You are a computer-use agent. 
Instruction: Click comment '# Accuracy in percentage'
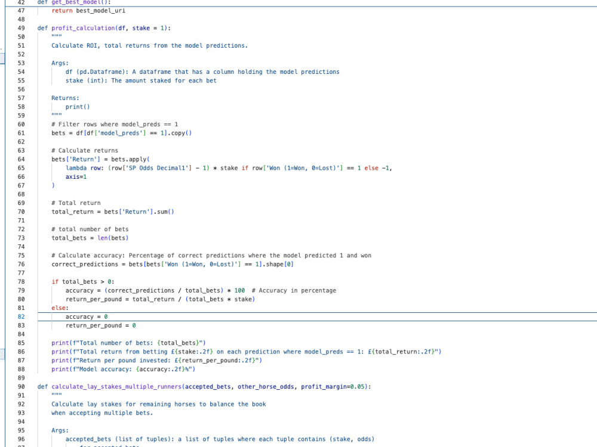294,290
